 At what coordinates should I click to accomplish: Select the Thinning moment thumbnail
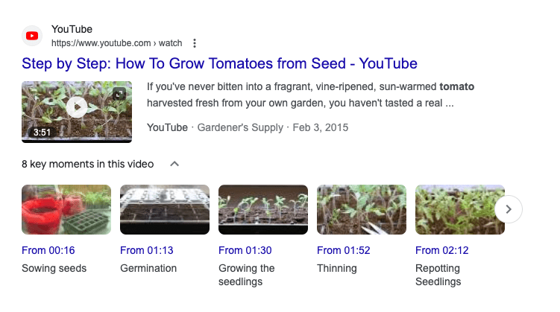pos(362,210)
